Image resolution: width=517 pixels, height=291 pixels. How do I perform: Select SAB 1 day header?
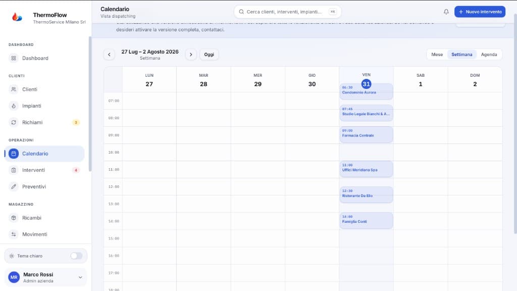pos(421,80)
